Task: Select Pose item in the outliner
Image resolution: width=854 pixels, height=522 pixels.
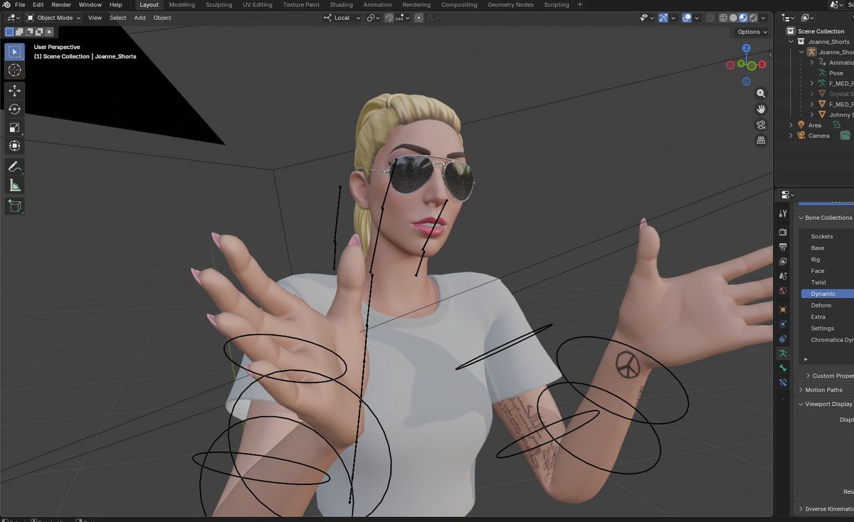Action: click(x=836, y=73)
